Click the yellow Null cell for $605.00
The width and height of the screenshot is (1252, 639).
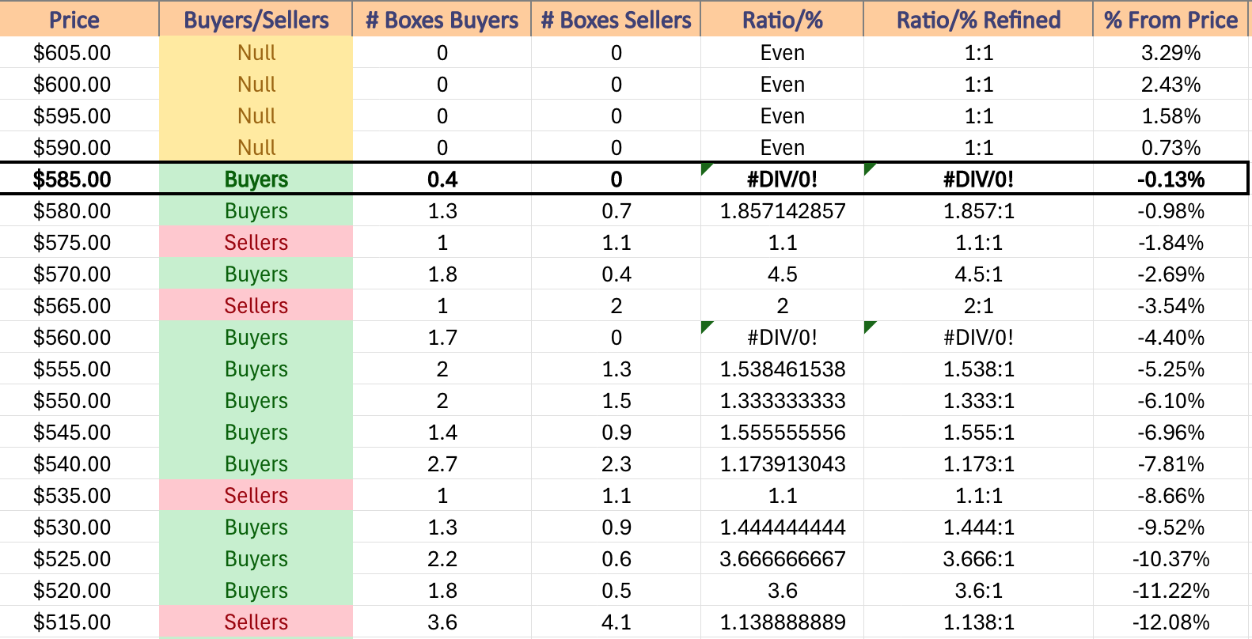(x=256, y=52)
